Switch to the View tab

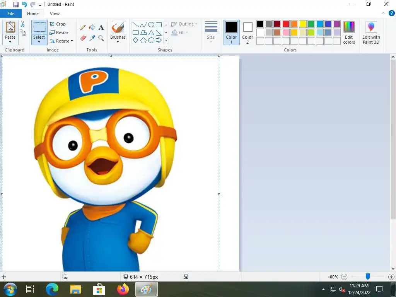55,14
